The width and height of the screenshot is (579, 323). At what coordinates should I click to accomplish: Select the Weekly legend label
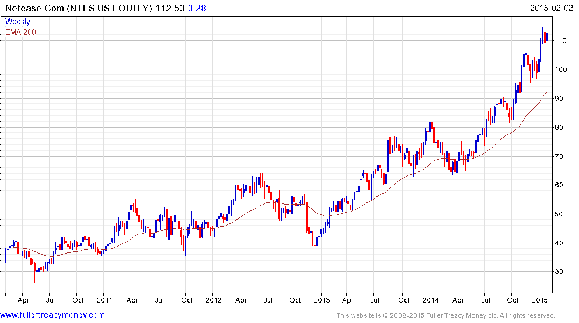(17, 22)
